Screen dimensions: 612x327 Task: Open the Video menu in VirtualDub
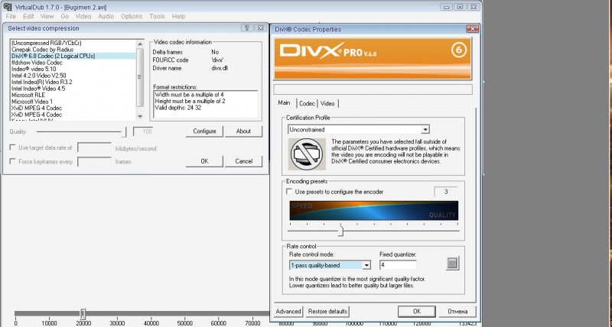[x=83, y=16]
